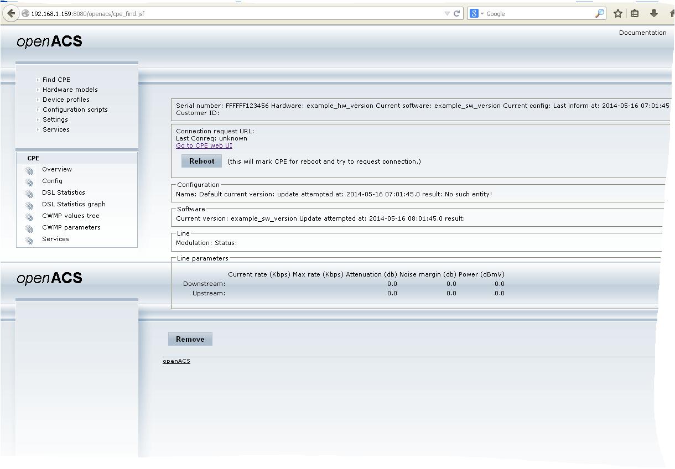675x469 pixels.
Task: Expand the URL history dropdown arrow
Action: pyautogui.click(x=447, y=14)
